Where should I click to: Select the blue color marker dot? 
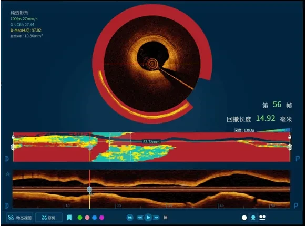click(x=95, y=218)
